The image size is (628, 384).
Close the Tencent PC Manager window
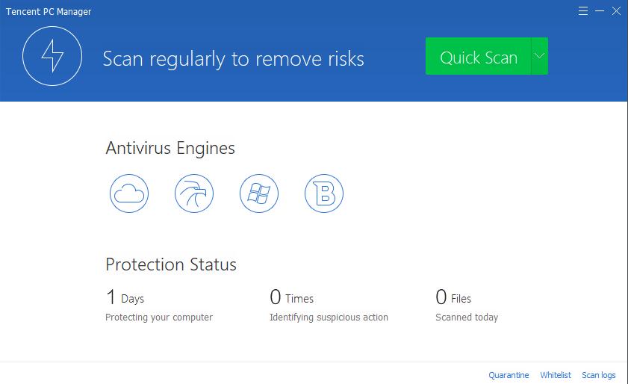616,10
